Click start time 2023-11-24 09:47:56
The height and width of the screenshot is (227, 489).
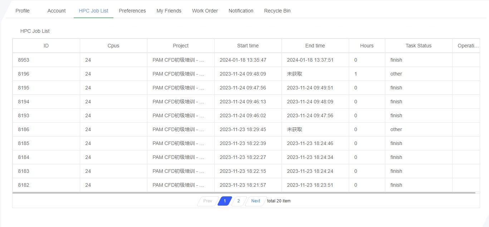click(x=243, y=88)
